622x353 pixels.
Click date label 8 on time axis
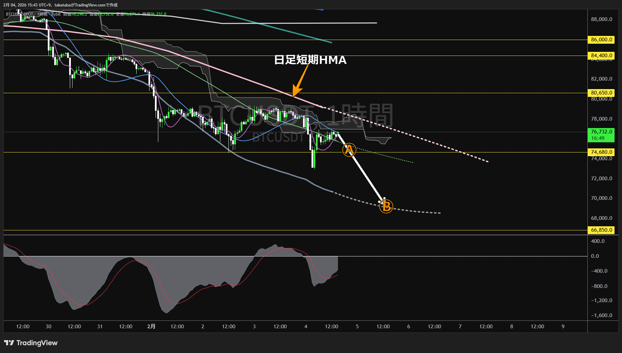tap(511, 327)
